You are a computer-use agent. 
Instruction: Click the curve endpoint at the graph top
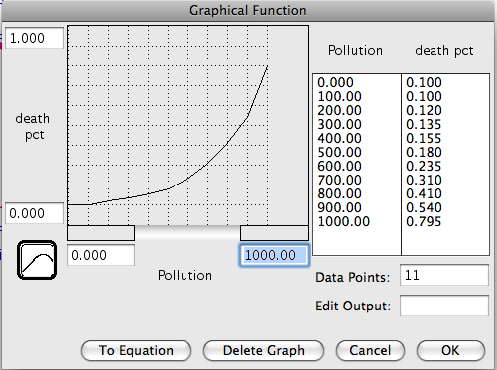pos(268,66)
